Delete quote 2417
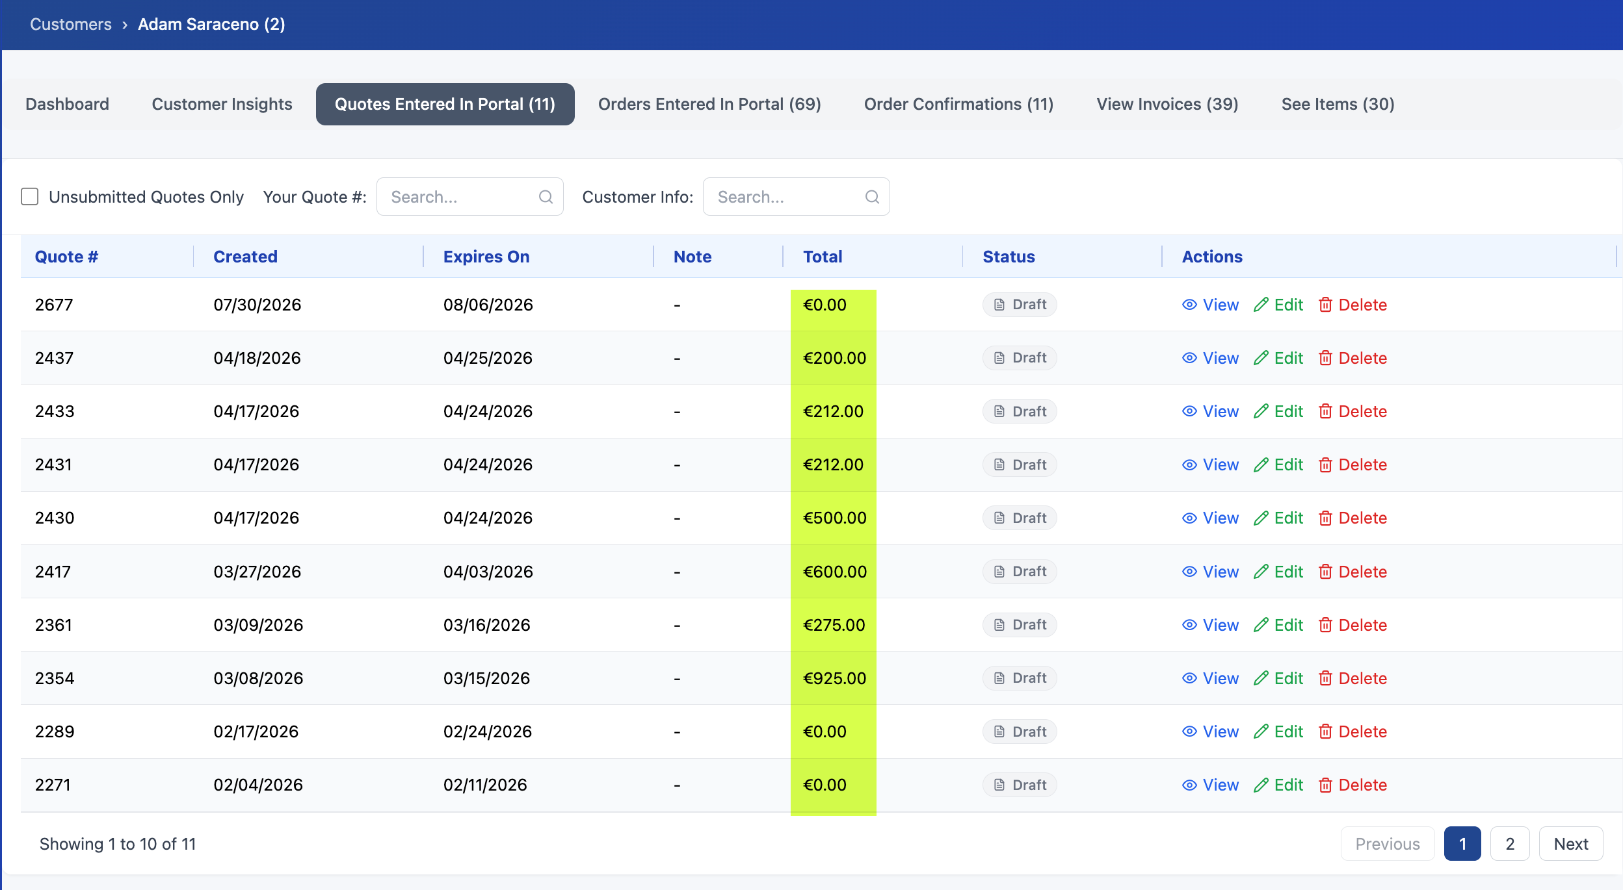This screenshot has height=890, width=1623. 1352,572
